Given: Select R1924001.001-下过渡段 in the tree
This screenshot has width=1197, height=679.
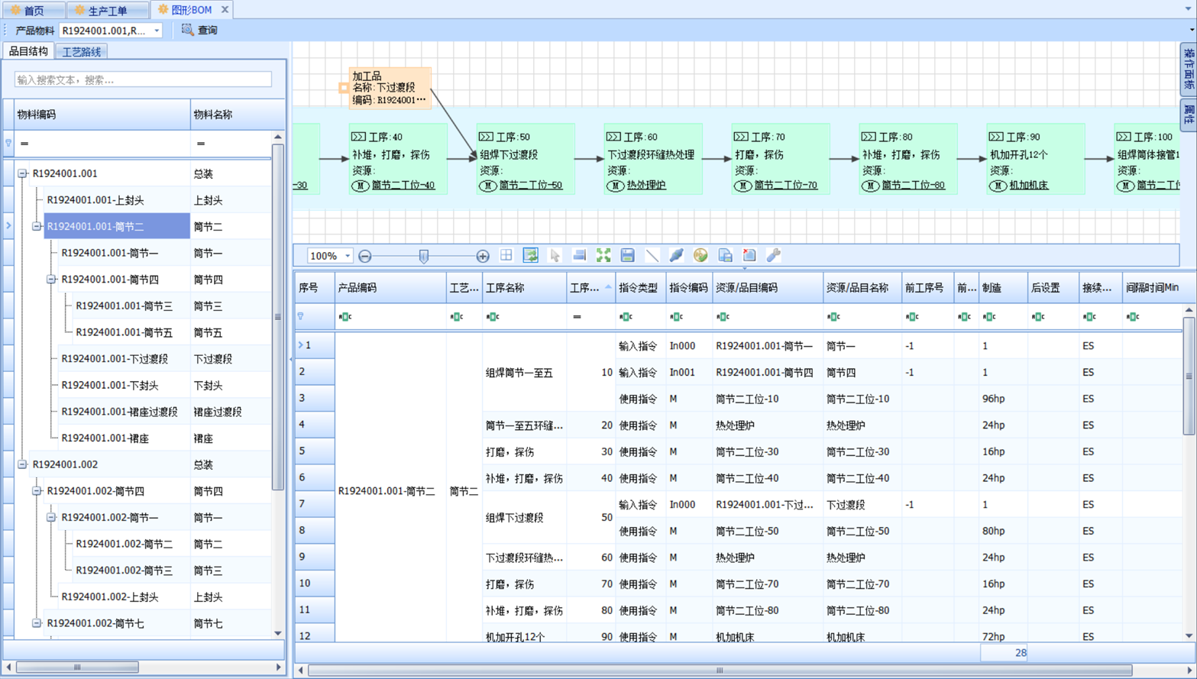Looking at the screenshot, I should (x=115, y=359).
